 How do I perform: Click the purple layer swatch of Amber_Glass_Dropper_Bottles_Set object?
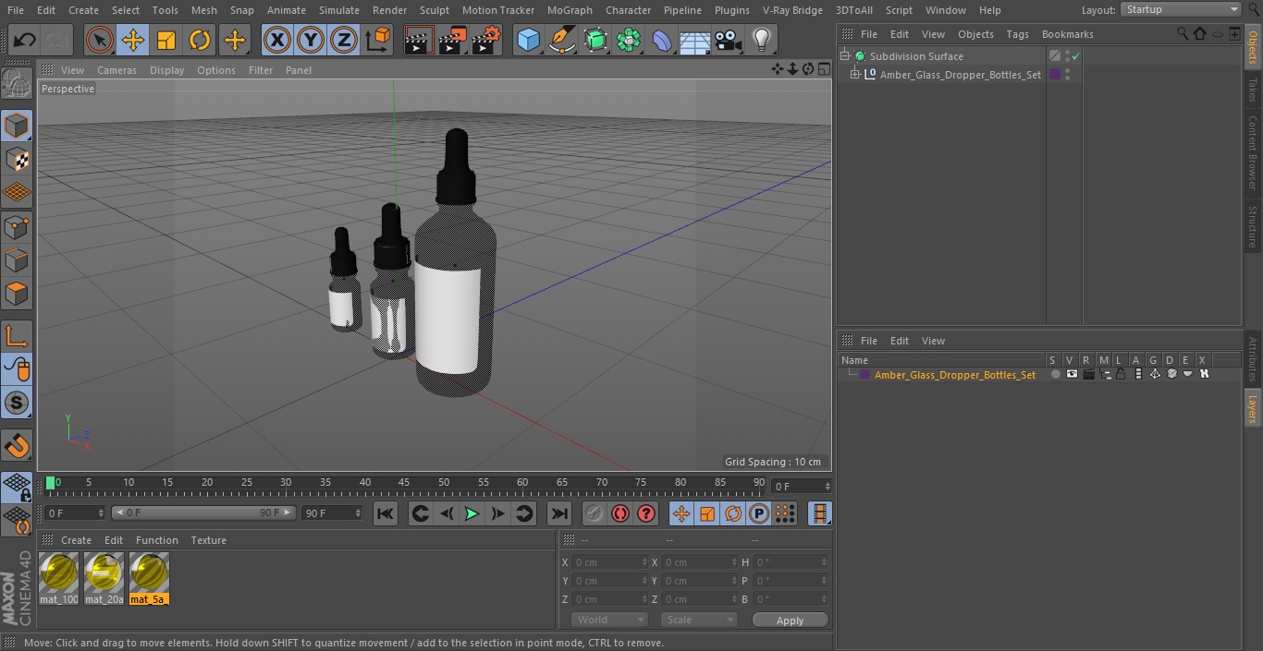click(1054, 75)
